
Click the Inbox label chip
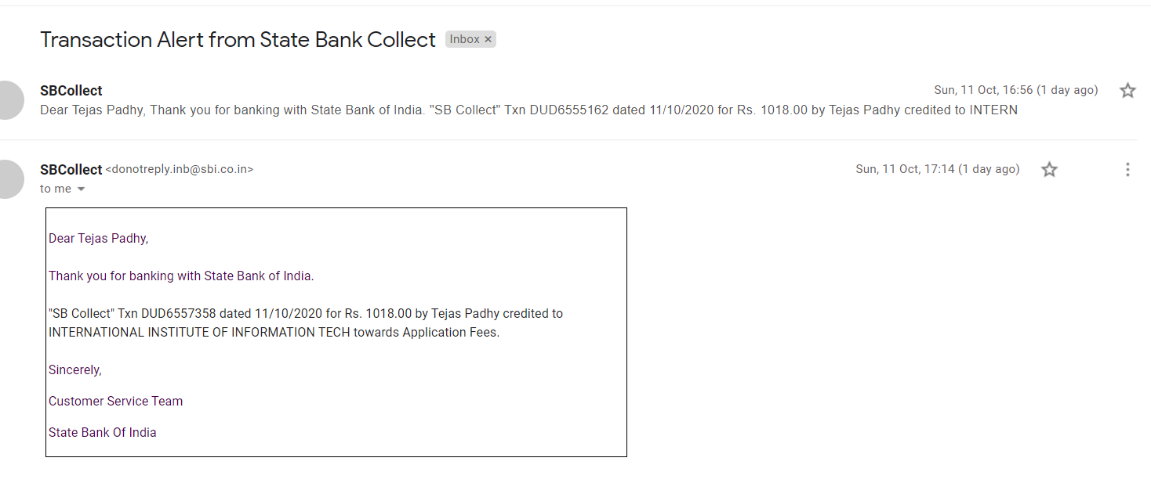click(464, 39)
